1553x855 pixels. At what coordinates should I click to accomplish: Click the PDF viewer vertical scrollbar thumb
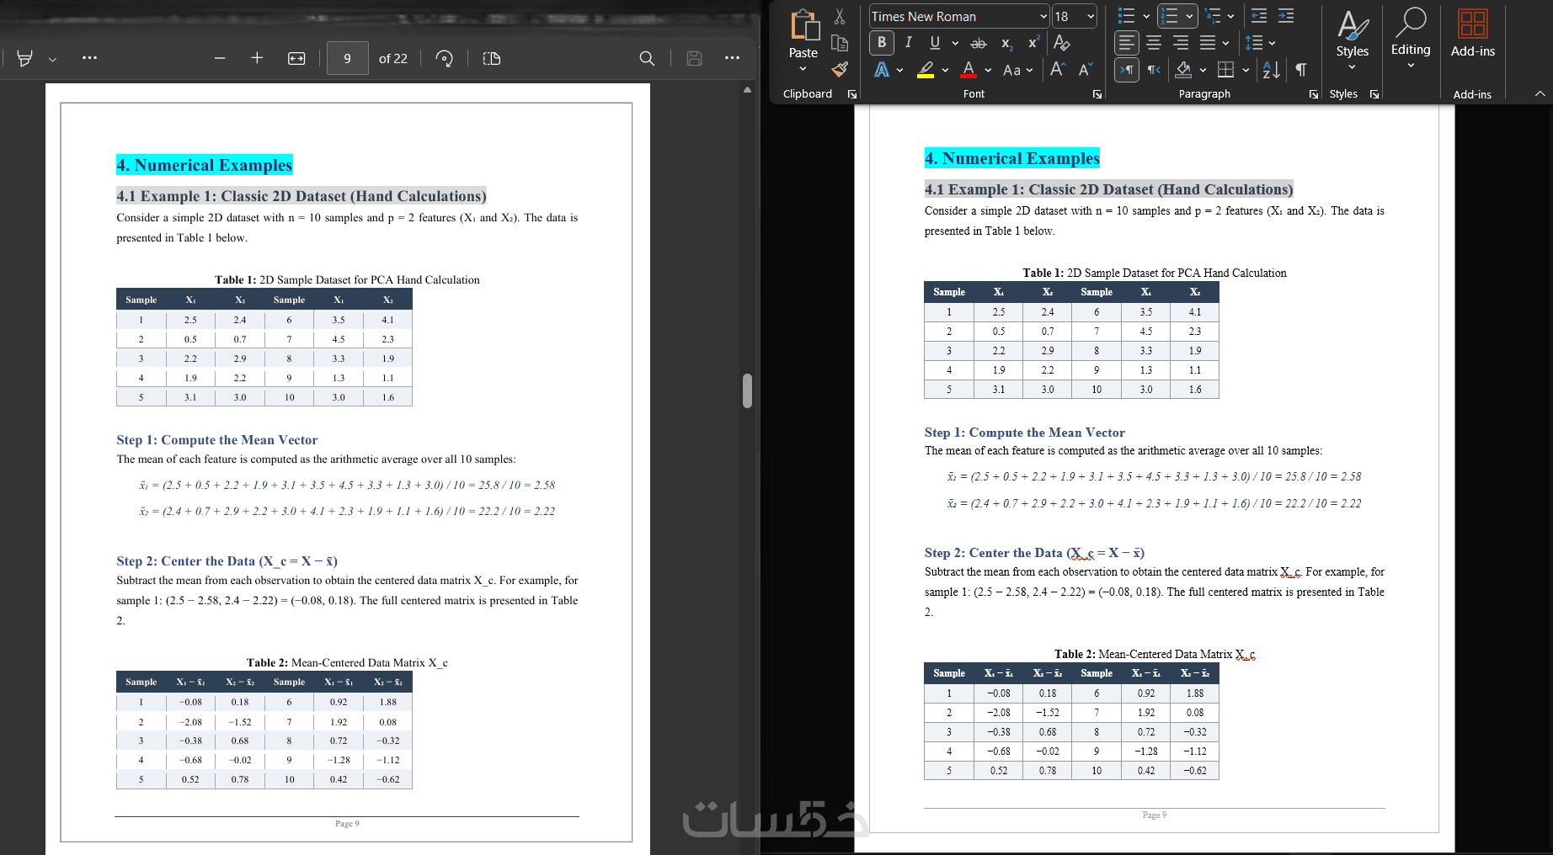pos(747,391)
